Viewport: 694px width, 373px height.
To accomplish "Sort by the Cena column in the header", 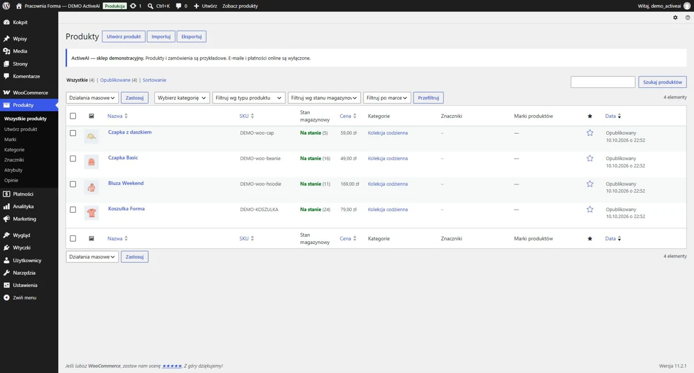I will (x=348, y=116).
